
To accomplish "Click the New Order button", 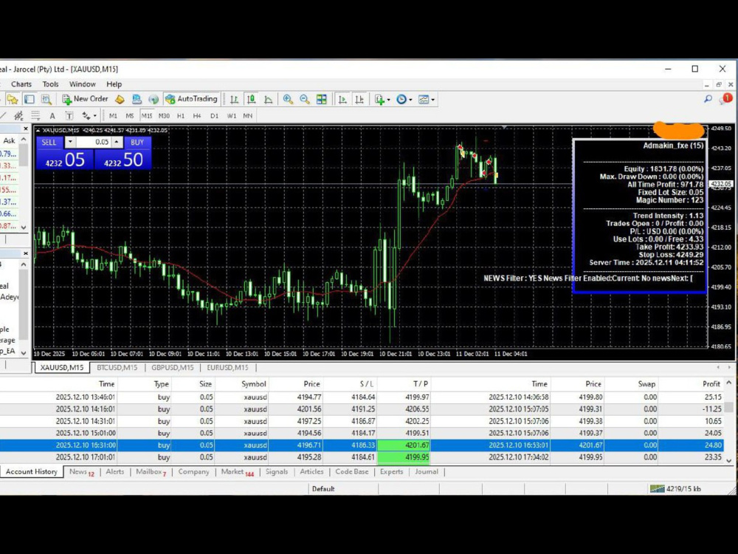I will click(x=85, y=99).
